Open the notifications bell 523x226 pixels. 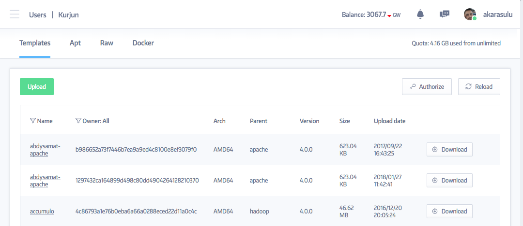[420, 14]
